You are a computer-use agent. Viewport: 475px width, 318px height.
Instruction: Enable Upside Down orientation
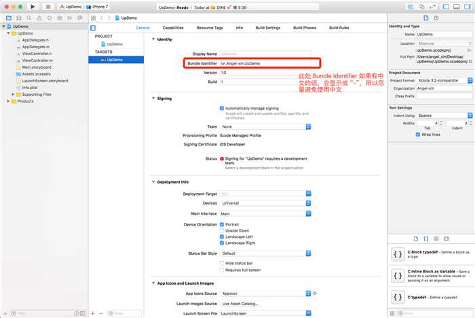coord(222,230)
